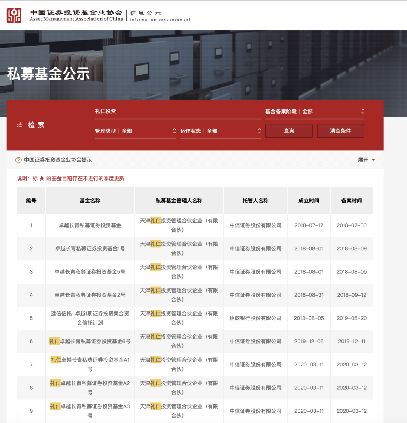Click the 备案时间 column header
The image size is (407, 423).
click(352, 201)
